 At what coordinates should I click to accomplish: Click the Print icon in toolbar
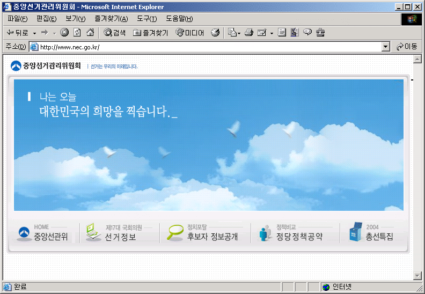click(249, 33)
